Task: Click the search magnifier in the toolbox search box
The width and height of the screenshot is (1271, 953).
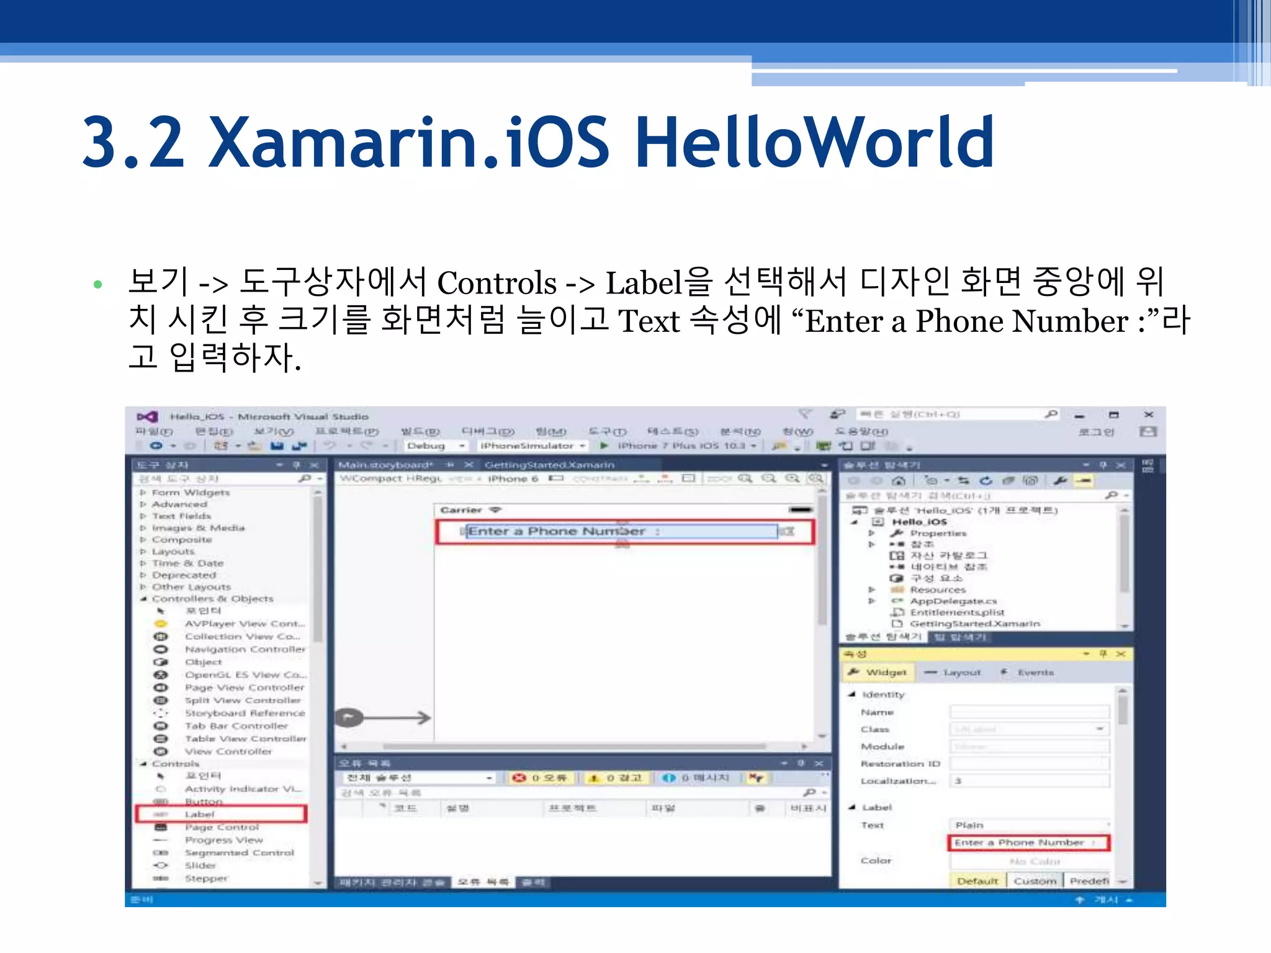Action: (305, 478)
